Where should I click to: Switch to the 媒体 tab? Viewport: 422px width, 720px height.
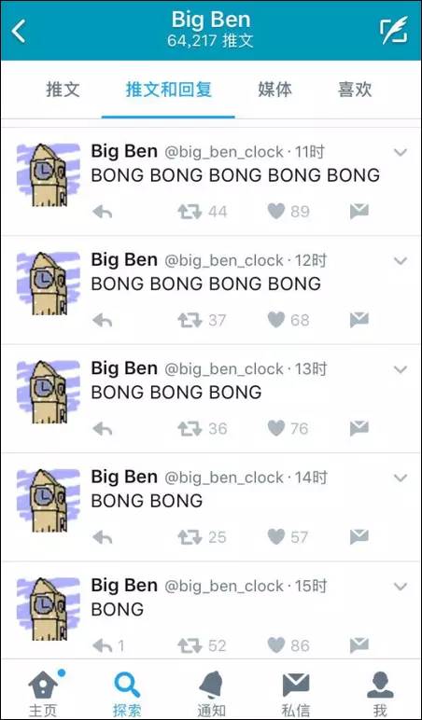point(274,90)
